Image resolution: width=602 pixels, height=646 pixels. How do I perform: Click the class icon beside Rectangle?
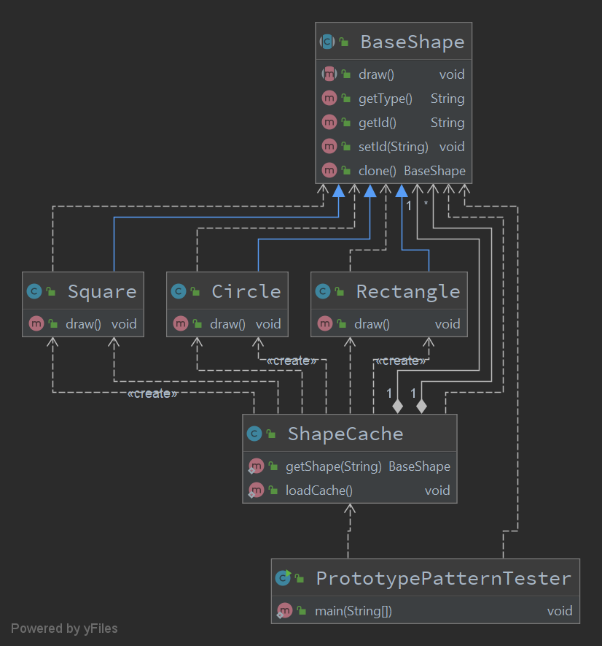[324, 291]
